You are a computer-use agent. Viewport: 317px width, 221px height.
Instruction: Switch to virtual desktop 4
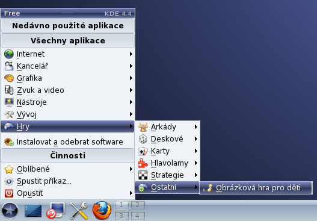[x=138, y=216]
